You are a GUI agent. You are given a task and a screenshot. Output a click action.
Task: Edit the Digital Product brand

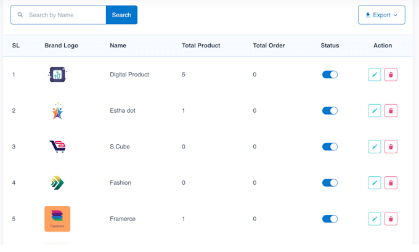[375, 75]
